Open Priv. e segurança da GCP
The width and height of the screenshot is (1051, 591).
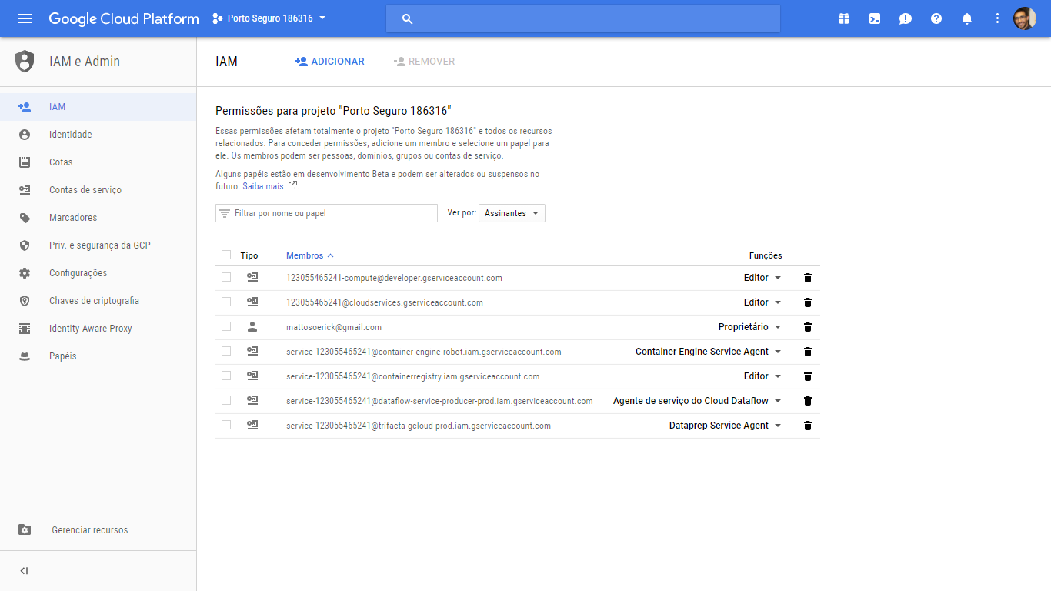[98, 245]
